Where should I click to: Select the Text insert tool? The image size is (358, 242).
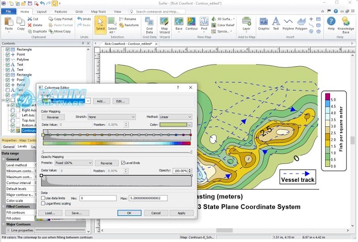[x=276, y=24]
